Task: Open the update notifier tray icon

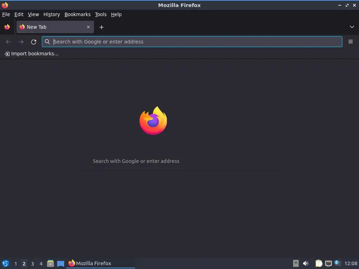Action: (338, 263)
